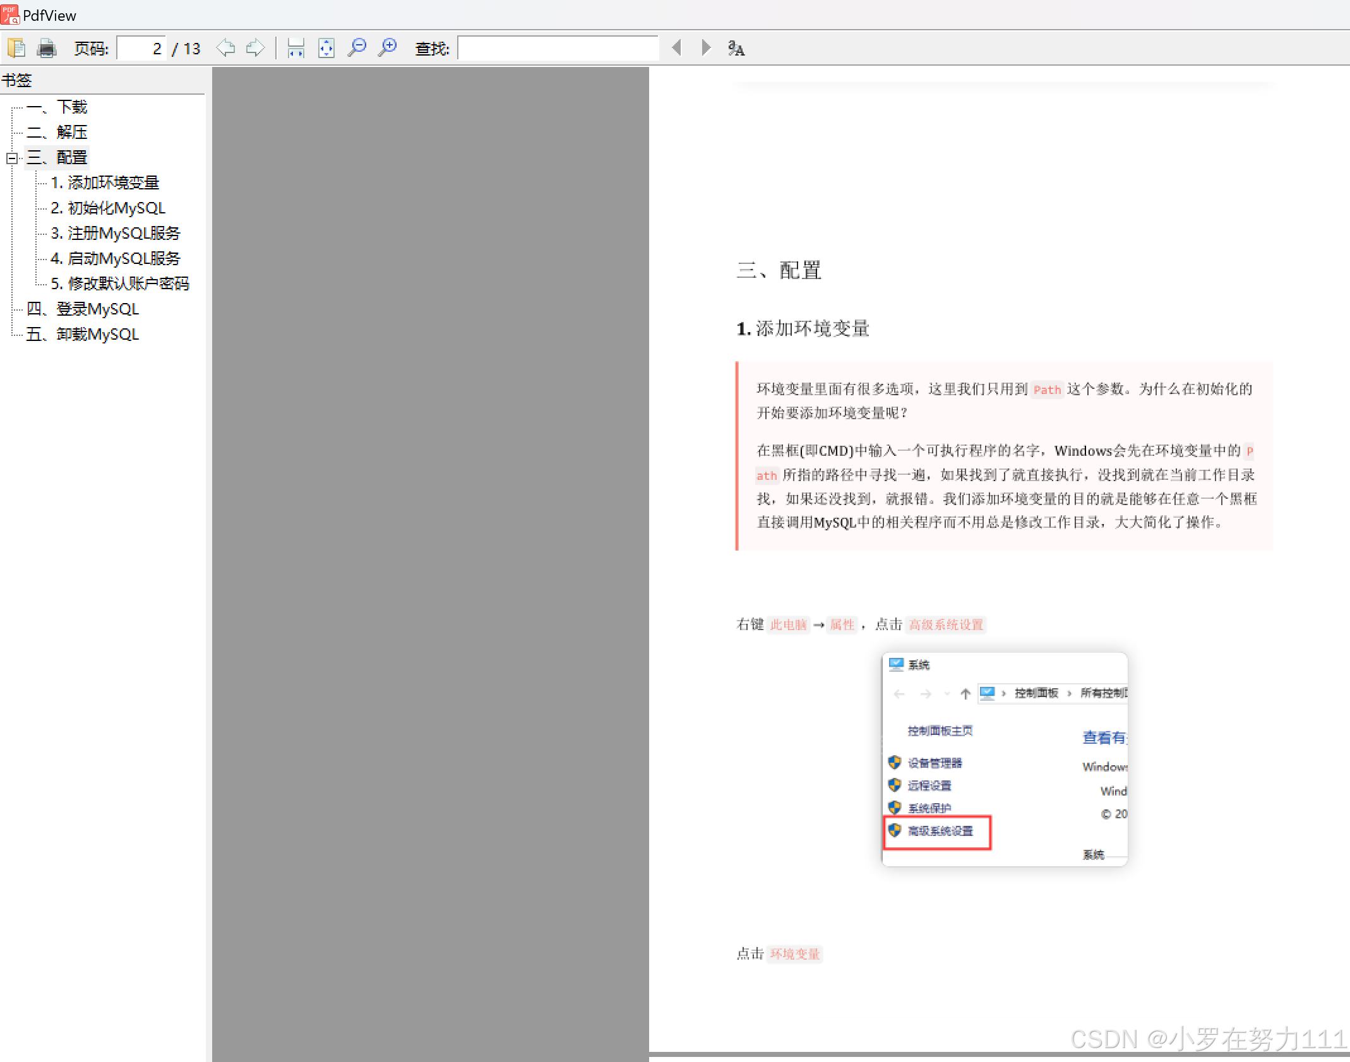Jump to bookmark 4. 启动MySQL服务
1350x1062 pixels.
point(115,258)
